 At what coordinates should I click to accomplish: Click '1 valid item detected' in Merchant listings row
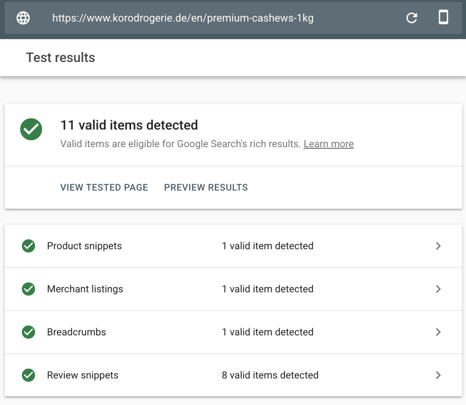(x=268, y=289)
